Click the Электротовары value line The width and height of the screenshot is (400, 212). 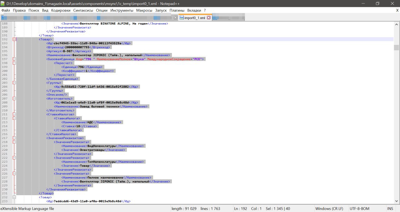pyautogui.click(x=93, y=150)
